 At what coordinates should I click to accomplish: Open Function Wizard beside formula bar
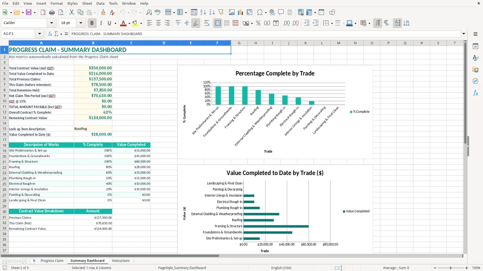pos(50,34)
